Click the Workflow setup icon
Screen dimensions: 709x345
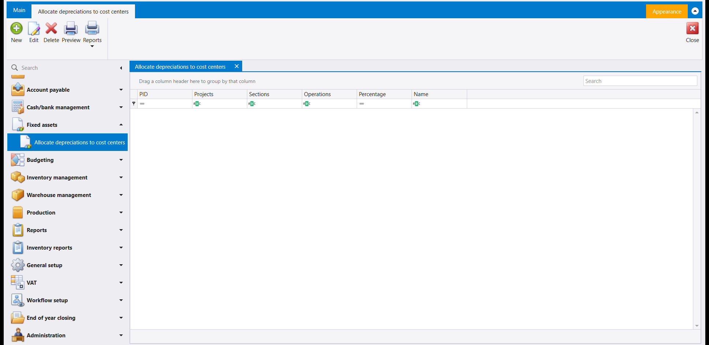(18, 300)
